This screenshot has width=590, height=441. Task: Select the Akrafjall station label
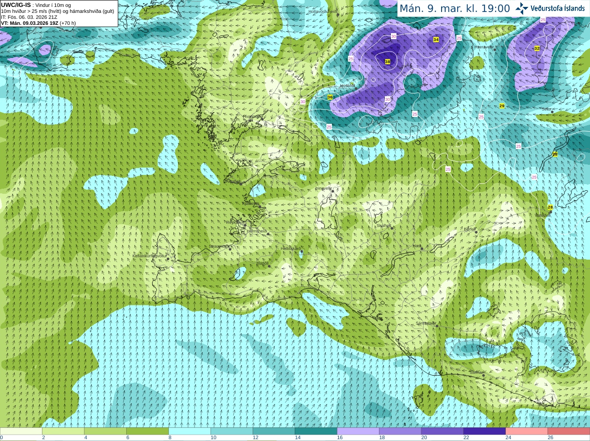point(234,182)
